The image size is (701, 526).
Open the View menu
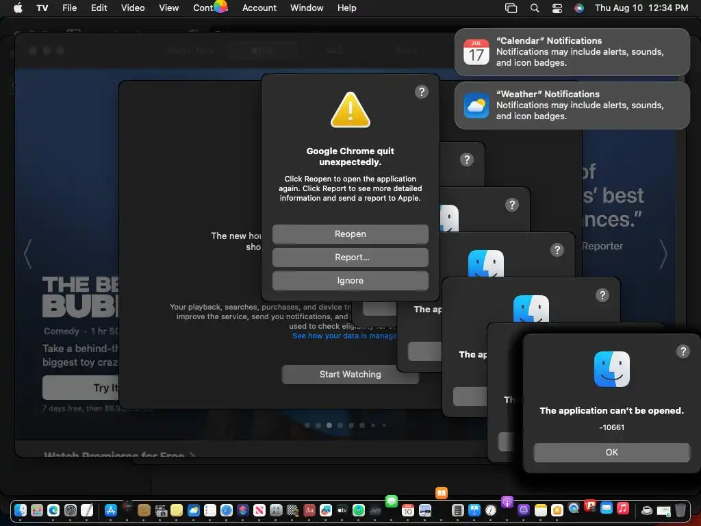[168, 8]
